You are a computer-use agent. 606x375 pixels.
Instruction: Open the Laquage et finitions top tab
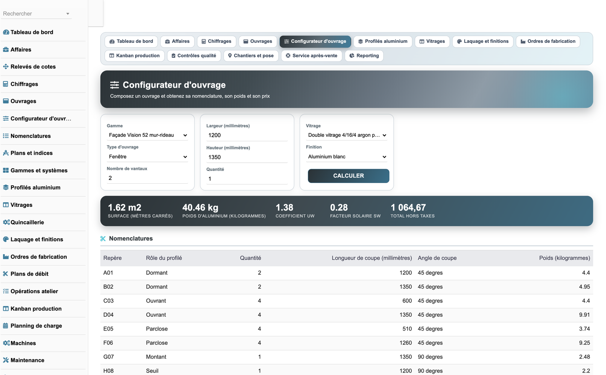pos(483,42)
